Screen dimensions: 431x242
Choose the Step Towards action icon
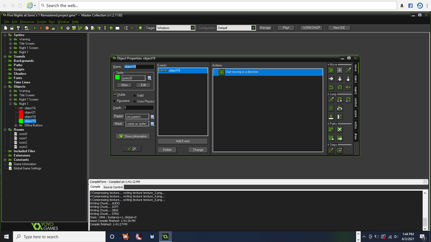pos(331,150)
